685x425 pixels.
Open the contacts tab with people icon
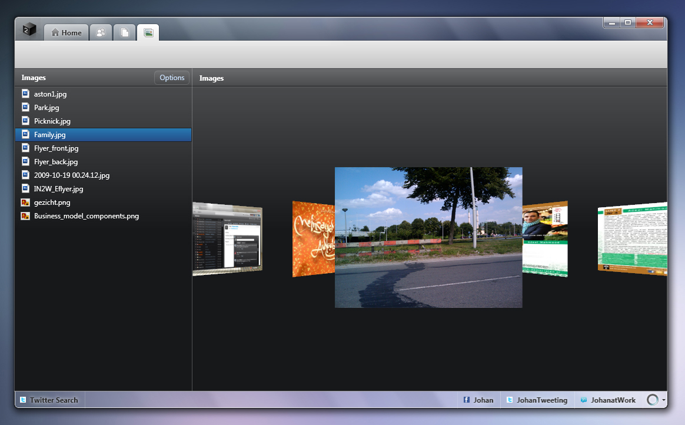coord(101,32)
